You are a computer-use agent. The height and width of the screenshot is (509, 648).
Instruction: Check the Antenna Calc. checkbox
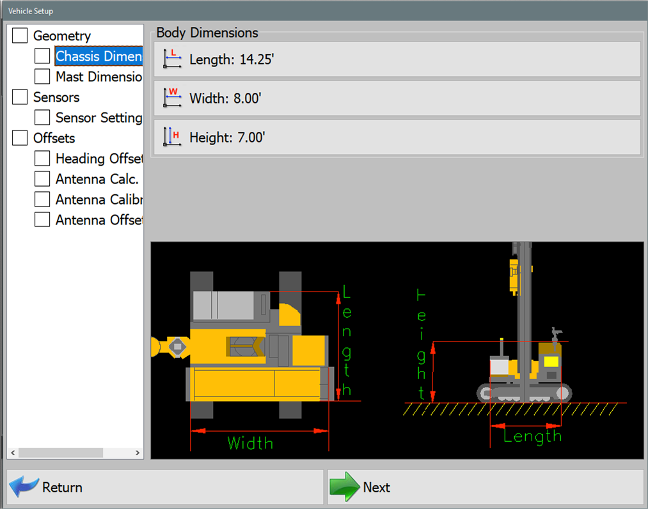point(42,178)
